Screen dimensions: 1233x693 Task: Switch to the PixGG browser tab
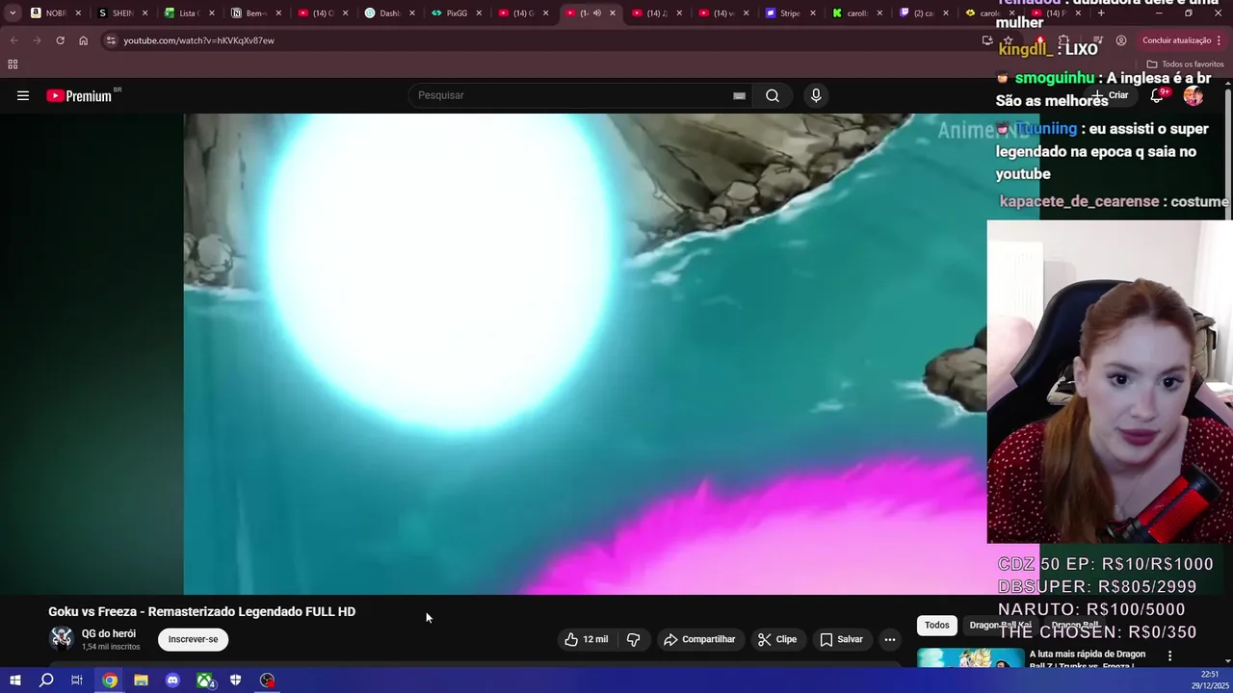coord(454,13)
